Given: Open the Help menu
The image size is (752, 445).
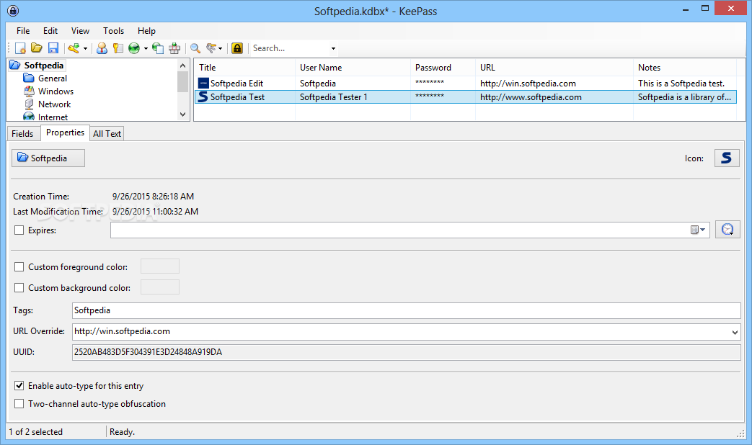Looking at the screenshot, I should [x=146, y=31].
